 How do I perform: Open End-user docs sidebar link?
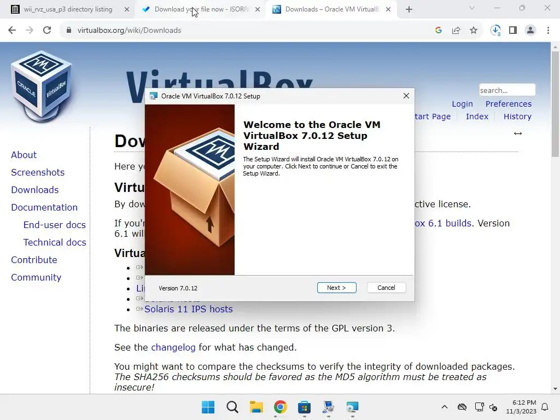[54, 225]
